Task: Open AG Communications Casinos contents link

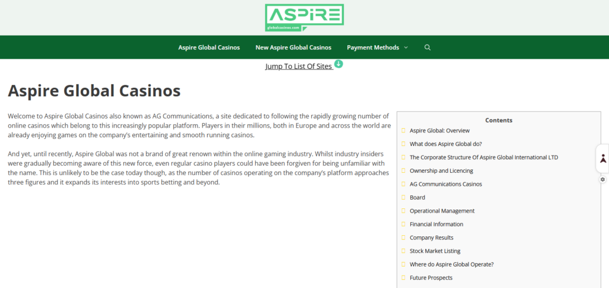Action: [445, 184]
